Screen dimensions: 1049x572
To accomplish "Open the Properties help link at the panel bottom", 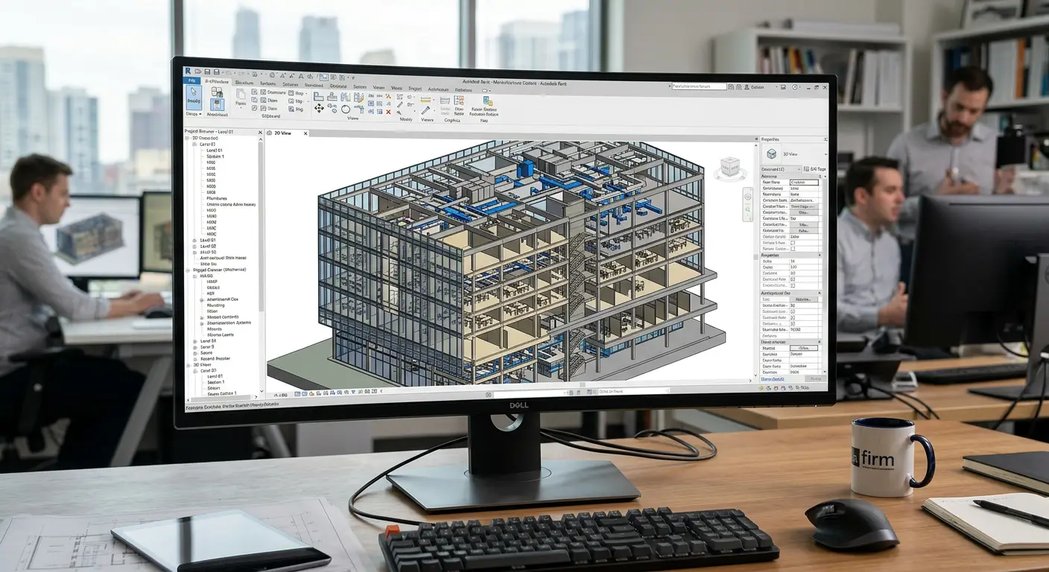I will 773,379.
